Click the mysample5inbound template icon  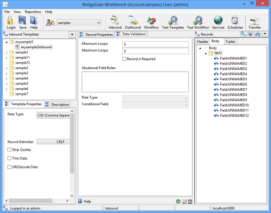(x=17, y=47)
